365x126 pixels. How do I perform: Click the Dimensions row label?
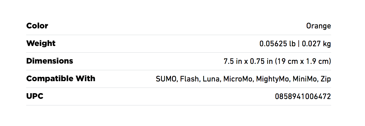point(50,61)
